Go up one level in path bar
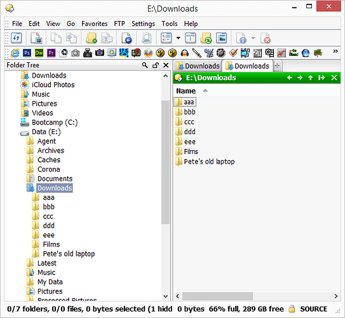Viewport: 345px width, 318px height. click(x=310, y=78)
